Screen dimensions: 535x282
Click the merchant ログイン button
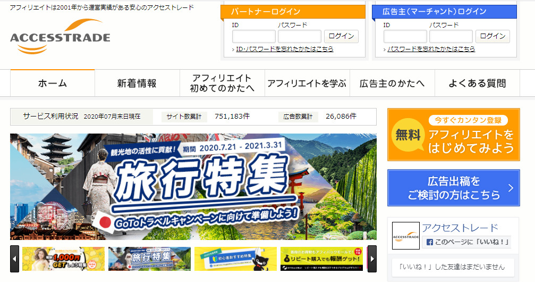pyautogui.click(x=492, y=36)
